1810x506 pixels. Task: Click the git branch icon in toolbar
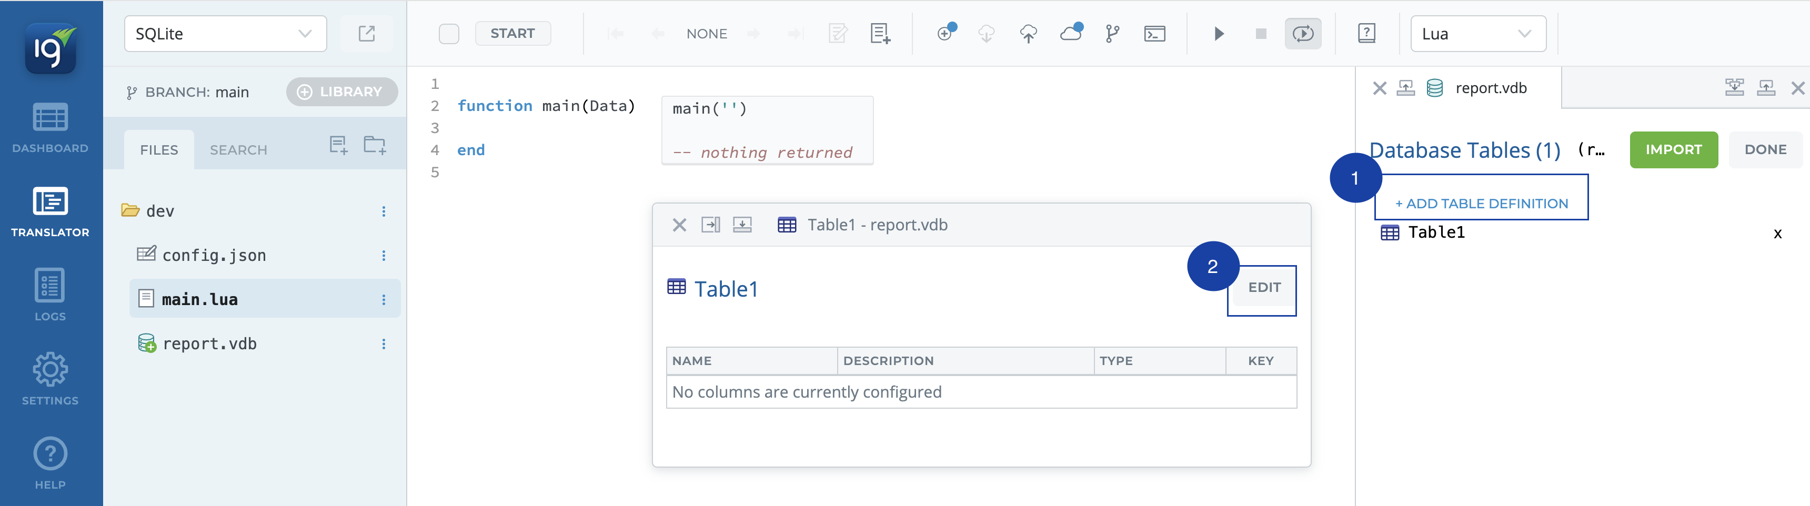click(1112, 34)
